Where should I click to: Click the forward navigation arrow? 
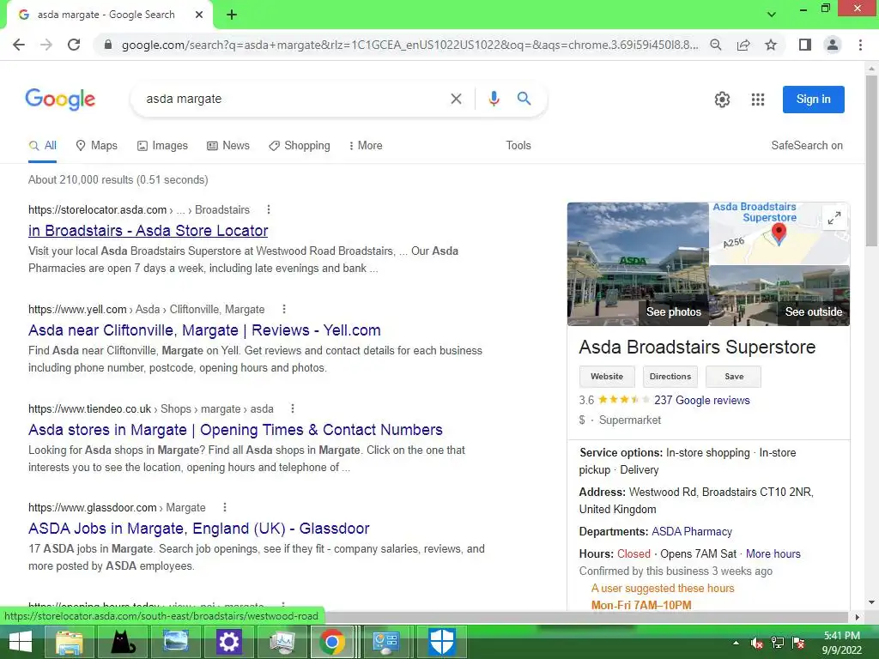(x=46, y=45)
